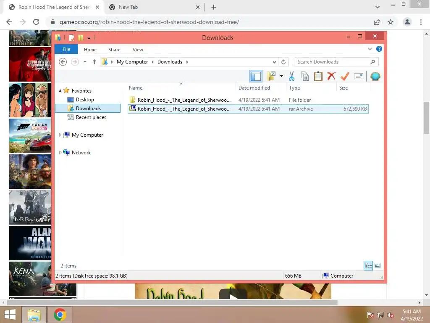This screenshot has height=323, width=430.
Task: Select the Robin Hood File folder row
Action: [248, 100]
